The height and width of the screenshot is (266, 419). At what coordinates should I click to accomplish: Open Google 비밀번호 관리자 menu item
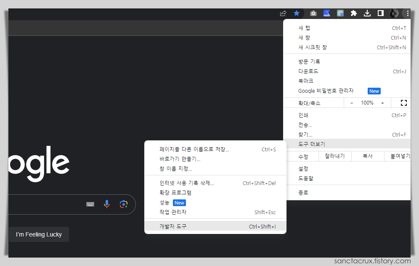[x=347, y=91]
